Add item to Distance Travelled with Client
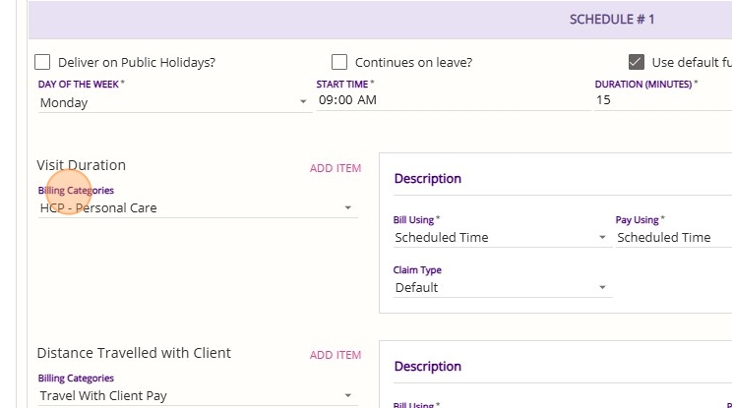732x408 pixels. coord(335,355)
